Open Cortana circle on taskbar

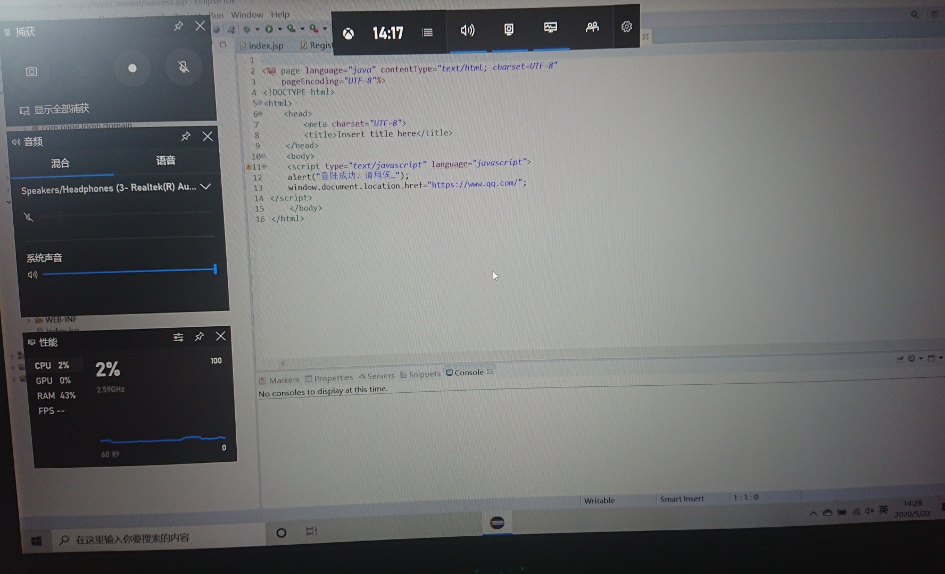pos(281,533)
